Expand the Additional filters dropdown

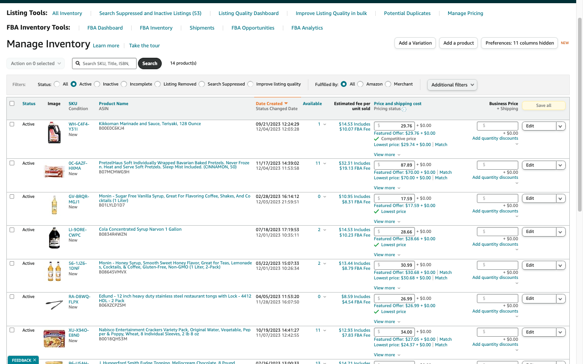coord(452,85)
